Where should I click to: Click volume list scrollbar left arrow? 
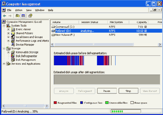click(52, 45)
